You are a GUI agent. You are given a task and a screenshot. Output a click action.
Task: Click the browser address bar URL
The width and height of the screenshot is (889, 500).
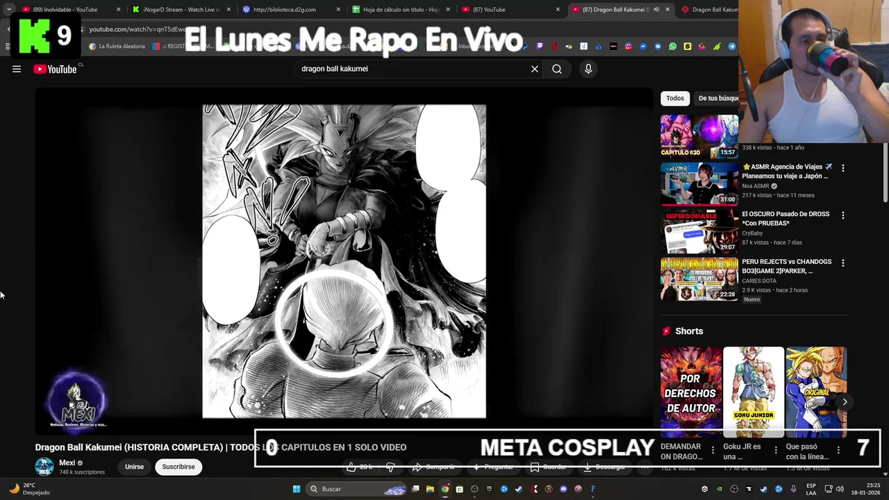(x=137, y=29)
